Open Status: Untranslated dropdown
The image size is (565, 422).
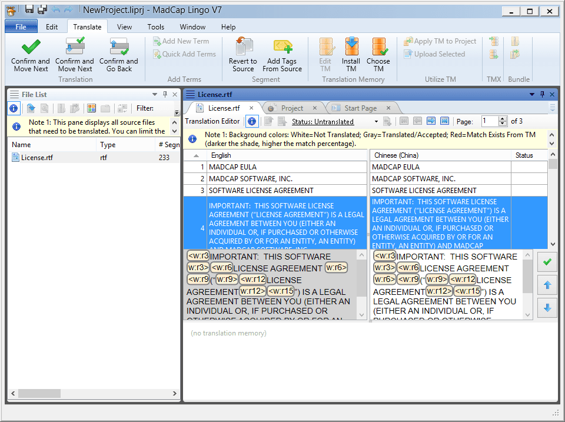pos(376,121)
